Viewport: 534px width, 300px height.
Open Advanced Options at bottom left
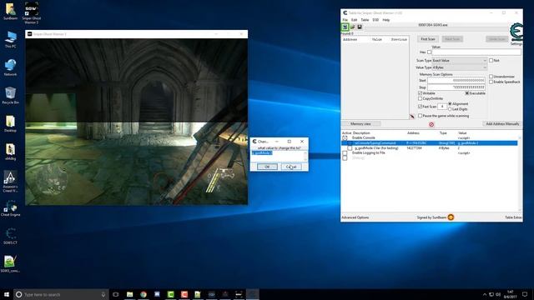(355, 217)
